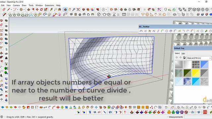Select the Scale tool
The width and height of the screenshot is (212, 119).
coord(46,10)
